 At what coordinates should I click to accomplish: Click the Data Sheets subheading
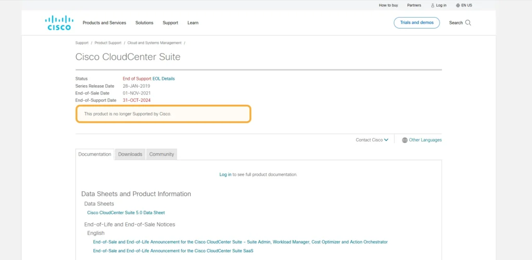click(99, 204)
